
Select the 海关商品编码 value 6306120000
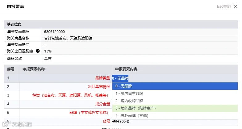tap(54, 32)
